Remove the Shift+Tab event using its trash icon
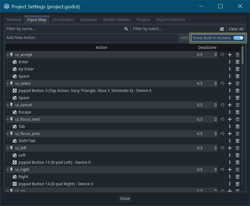Screen dimensions: 250x206 coord(237,141)
